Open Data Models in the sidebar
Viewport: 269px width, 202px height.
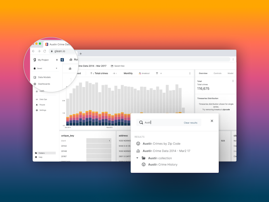tap(42, 77)
